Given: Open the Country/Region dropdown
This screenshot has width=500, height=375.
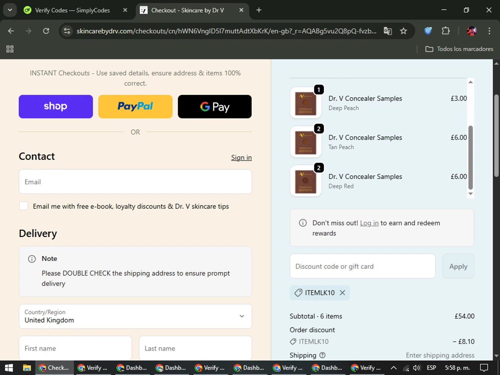Looking at the screenshot, I should click(135, 316).
